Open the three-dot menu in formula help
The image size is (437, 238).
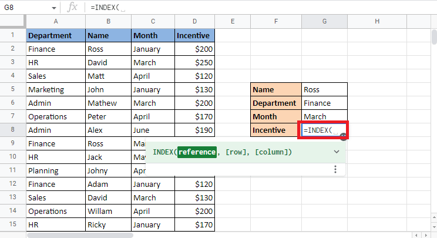tap(335, 169)
